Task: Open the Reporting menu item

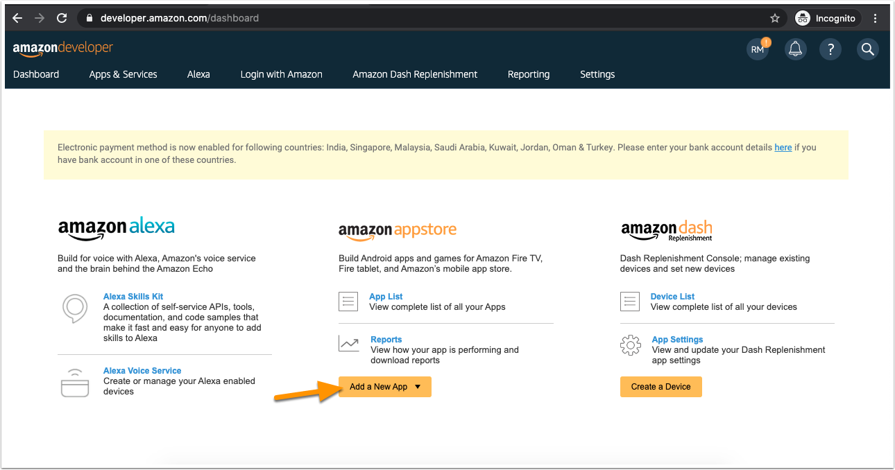Action: [529, 74]
